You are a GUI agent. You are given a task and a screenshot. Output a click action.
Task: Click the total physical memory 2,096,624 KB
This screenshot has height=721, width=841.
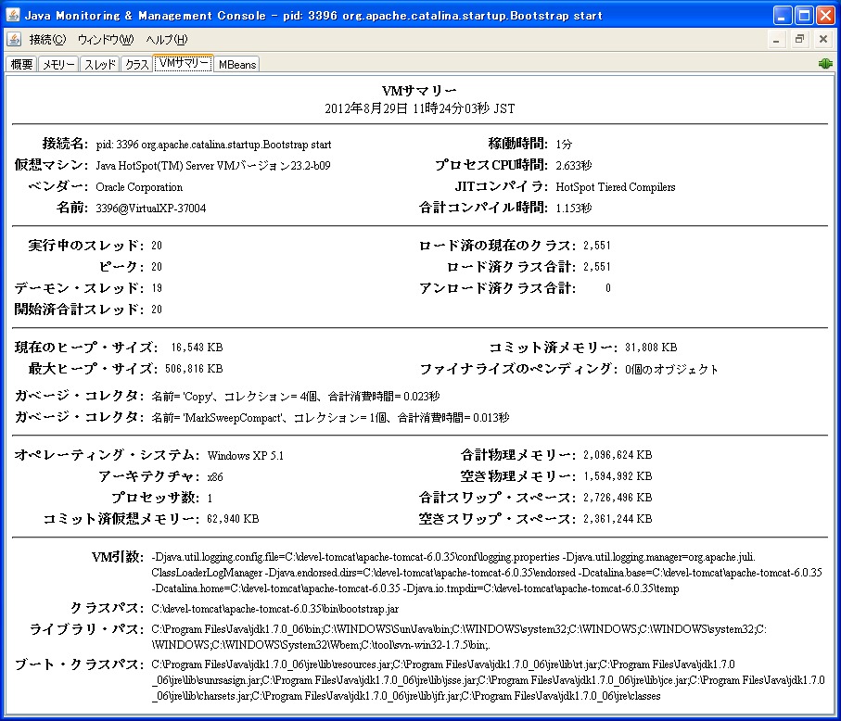tap(618, 455)
